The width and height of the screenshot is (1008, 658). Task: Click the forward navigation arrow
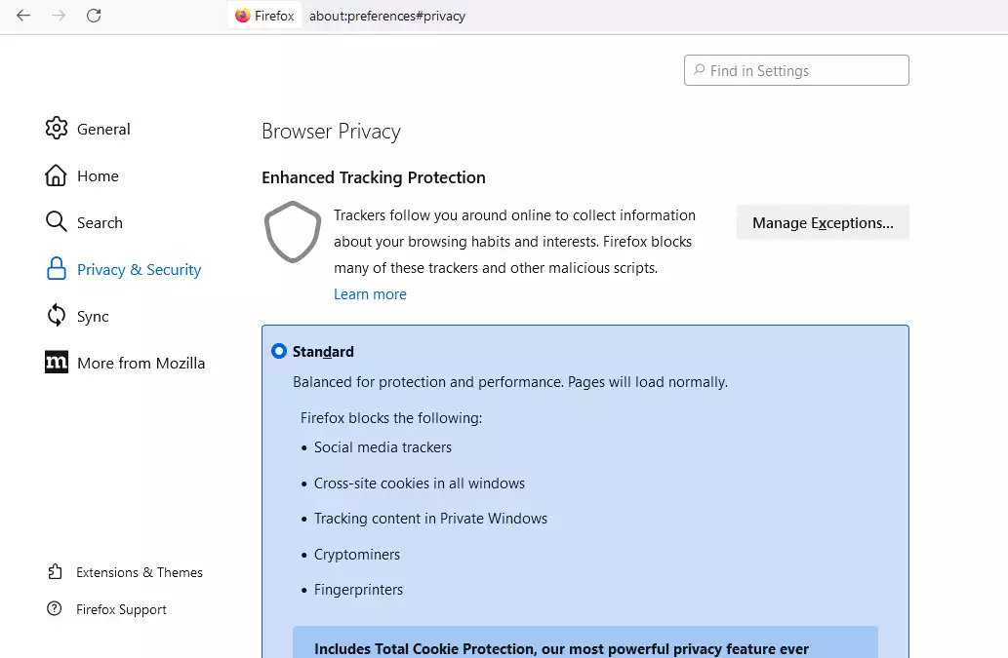[59, 16]
